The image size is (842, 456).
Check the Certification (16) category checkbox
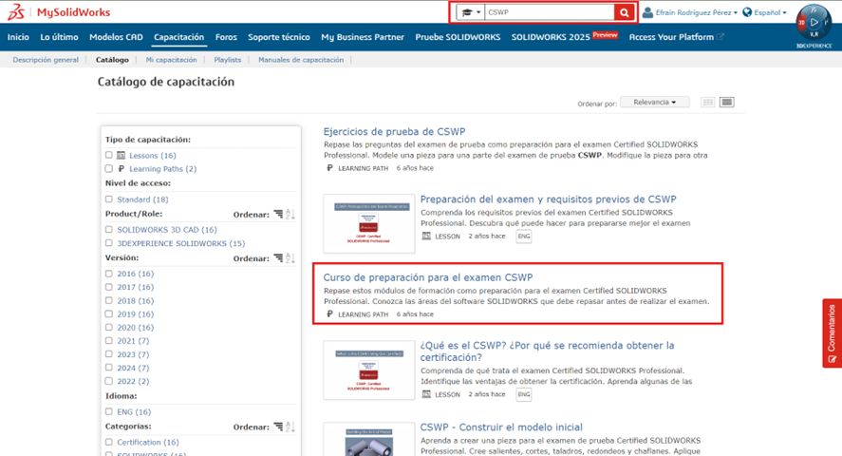(x=109, y=442)
